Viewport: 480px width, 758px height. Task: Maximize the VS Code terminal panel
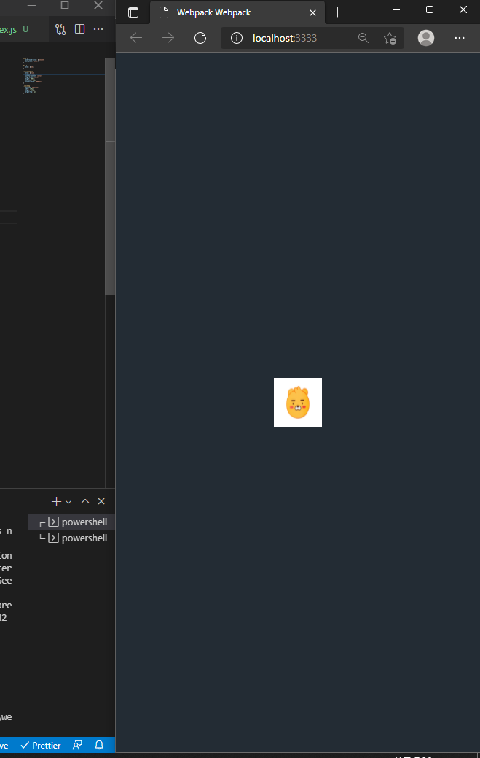(x=85, y=501)
